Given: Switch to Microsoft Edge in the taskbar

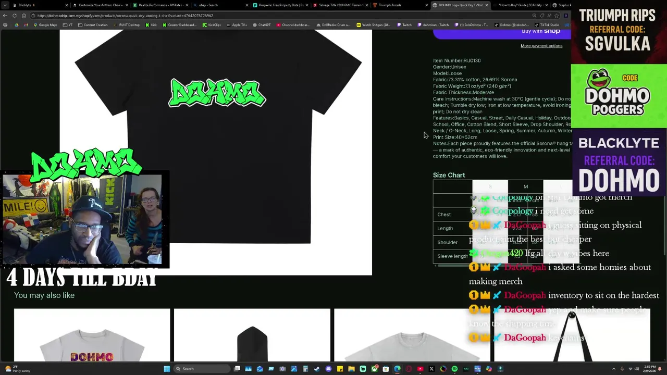Looking at the screenshot, I should (397, 369).
